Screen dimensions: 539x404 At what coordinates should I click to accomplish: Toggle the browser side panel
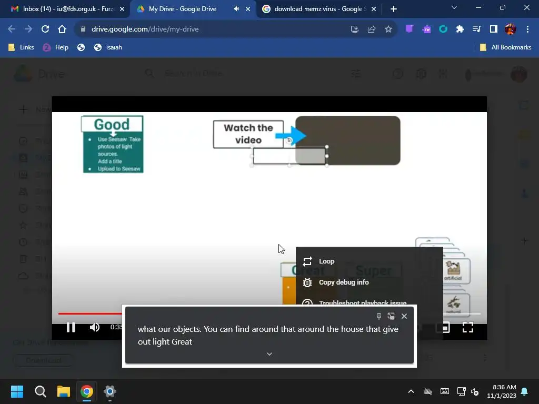[x=494, y=29]
